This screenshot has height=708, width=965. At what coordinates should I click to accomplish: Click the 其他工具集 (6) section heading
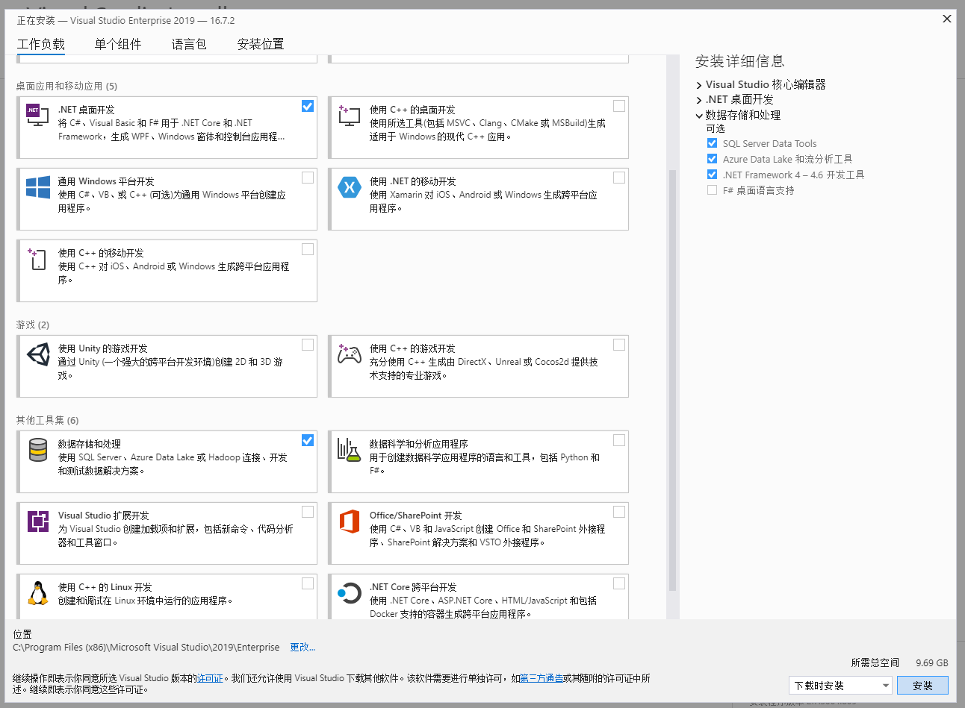click(x=47, y=421)
